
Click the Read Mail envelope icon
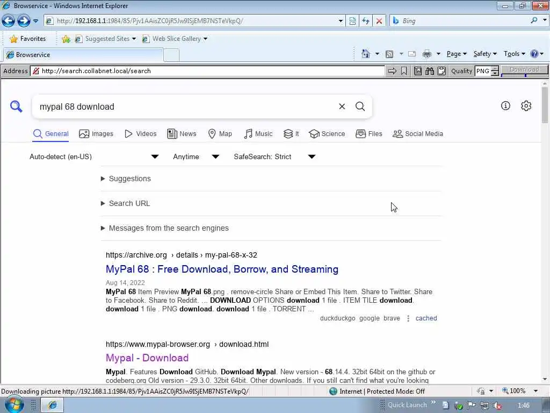tap(412, 54)
